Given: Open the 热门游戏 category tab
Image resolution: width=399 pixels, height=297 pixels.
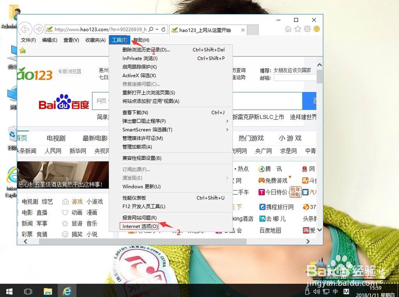Looking at the screenshot, I should click(x=251, y=138).
